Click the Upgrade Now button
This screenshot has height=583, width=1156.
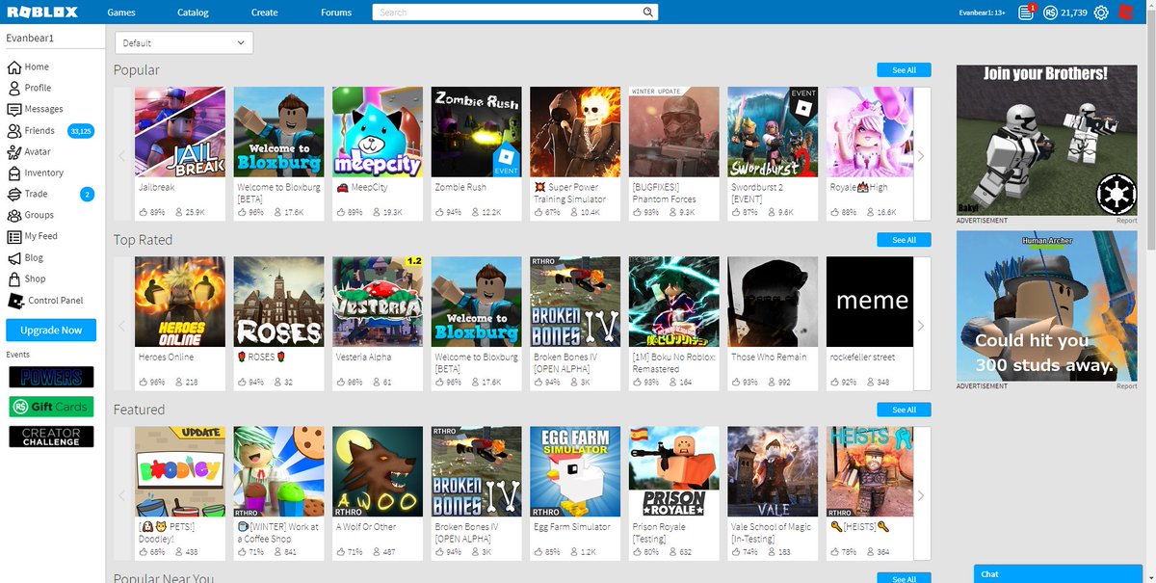click(51, 330)
